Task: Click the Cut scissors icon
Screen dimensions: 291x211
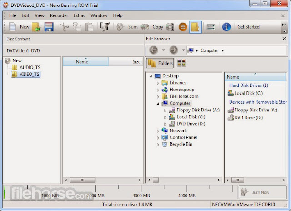Action: tap(65, 27)
